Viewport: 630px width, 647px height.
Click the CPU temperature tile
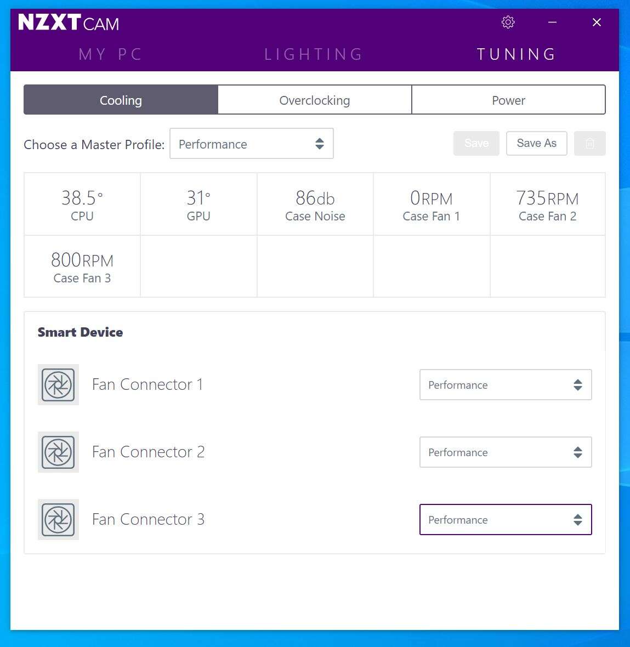82,204
